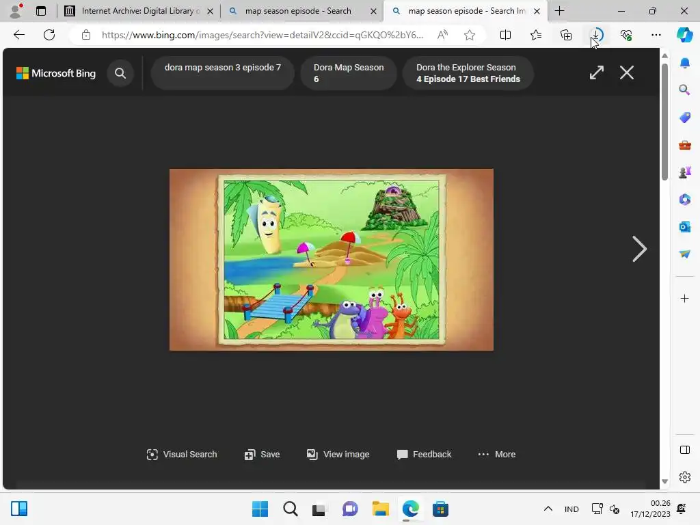Viewport: 700px width, 525px height.
Task: Open Copilot in the Edge sidebar
Action: pos(684,35)
